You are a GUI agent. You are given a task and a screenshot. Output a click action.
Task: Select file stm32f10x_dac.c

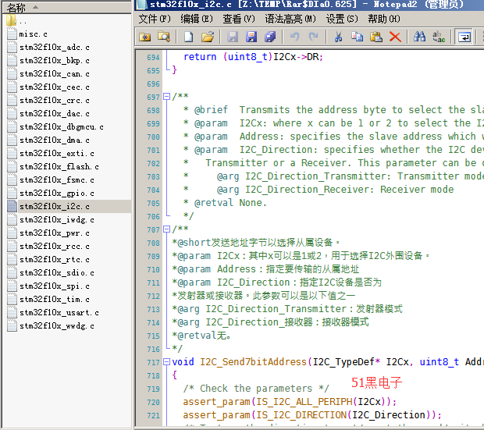coord(55,114)
